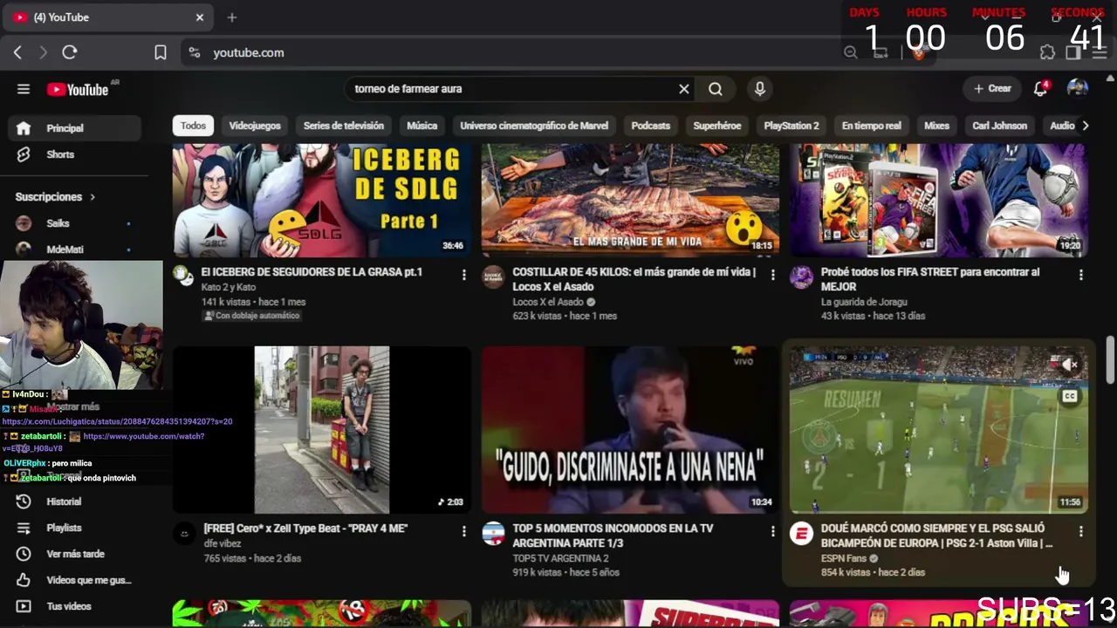Switch to the (4) YouTube browser tab
The width and height of the screenshot is (1117, 628).
click(x=109, y=17)
